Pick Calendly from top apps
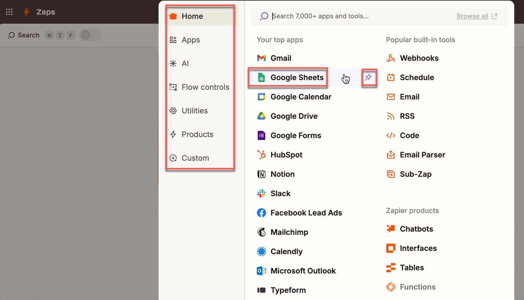 (280, 251)
